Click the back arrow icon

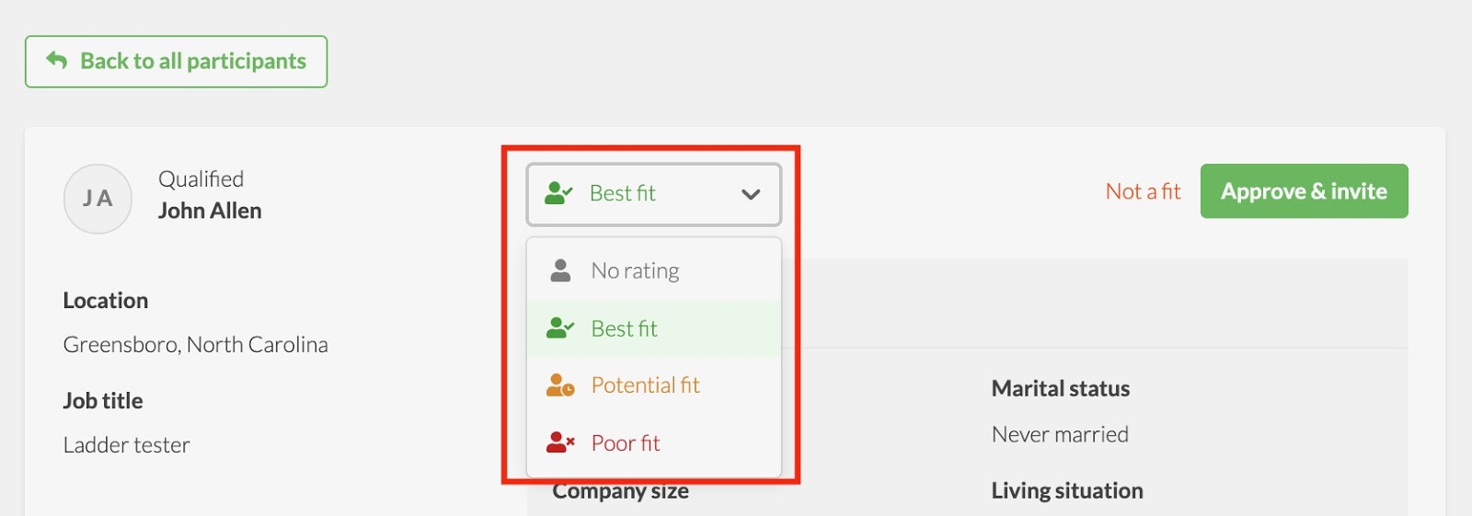(57, 61)
